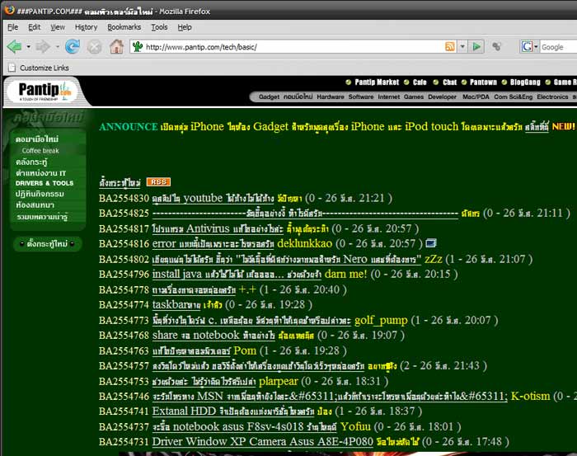Image resolution: width=577 pixels, height=456 pixels.
Task: Click the green new-topic button in sidebar
Action: point(47,243)
